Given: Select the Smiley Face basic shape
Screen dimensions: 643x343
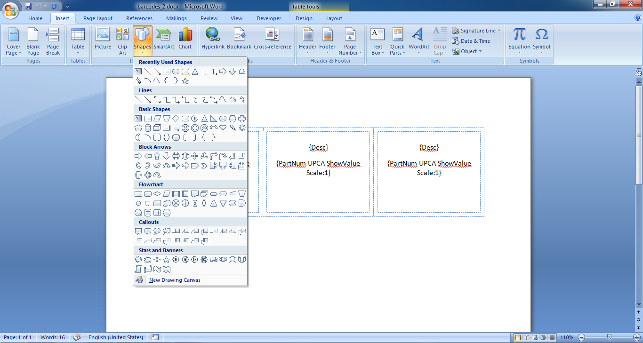Looking at the screenshot, I should 185,128.
